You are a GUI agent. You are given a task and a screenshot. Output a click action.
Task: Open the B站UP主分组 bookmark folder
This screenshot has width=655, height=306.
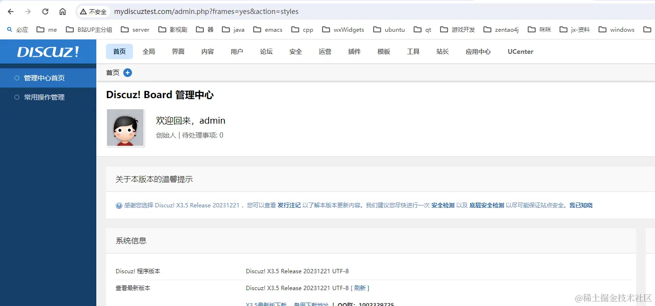tap(89, 29)
